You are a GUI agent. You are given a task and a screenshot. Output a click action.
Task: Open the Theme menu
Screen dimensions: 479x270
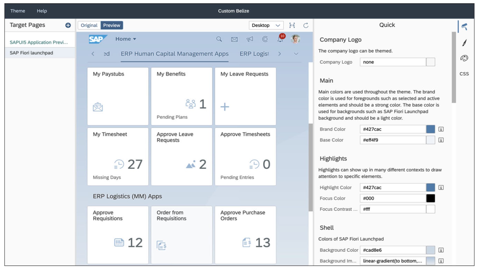click(18, 11)
